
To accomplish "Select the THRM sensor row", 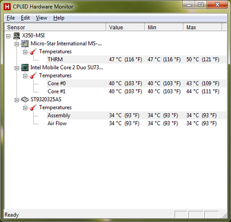I will 137,59.
